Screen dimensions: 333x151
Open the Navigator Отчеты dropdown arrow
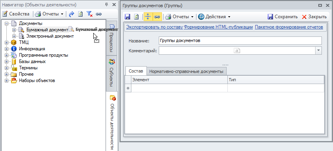pyautogui.click(x=62, y=14)
